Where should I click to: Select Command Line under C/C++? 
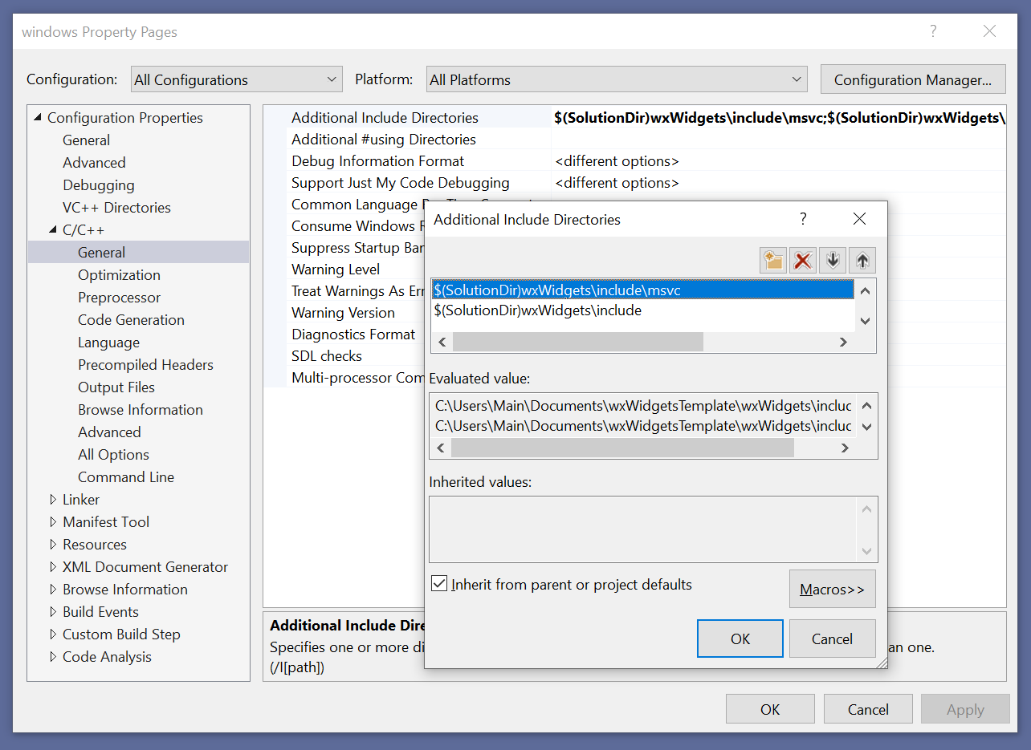pyautogui.click(x=126, y=477)
